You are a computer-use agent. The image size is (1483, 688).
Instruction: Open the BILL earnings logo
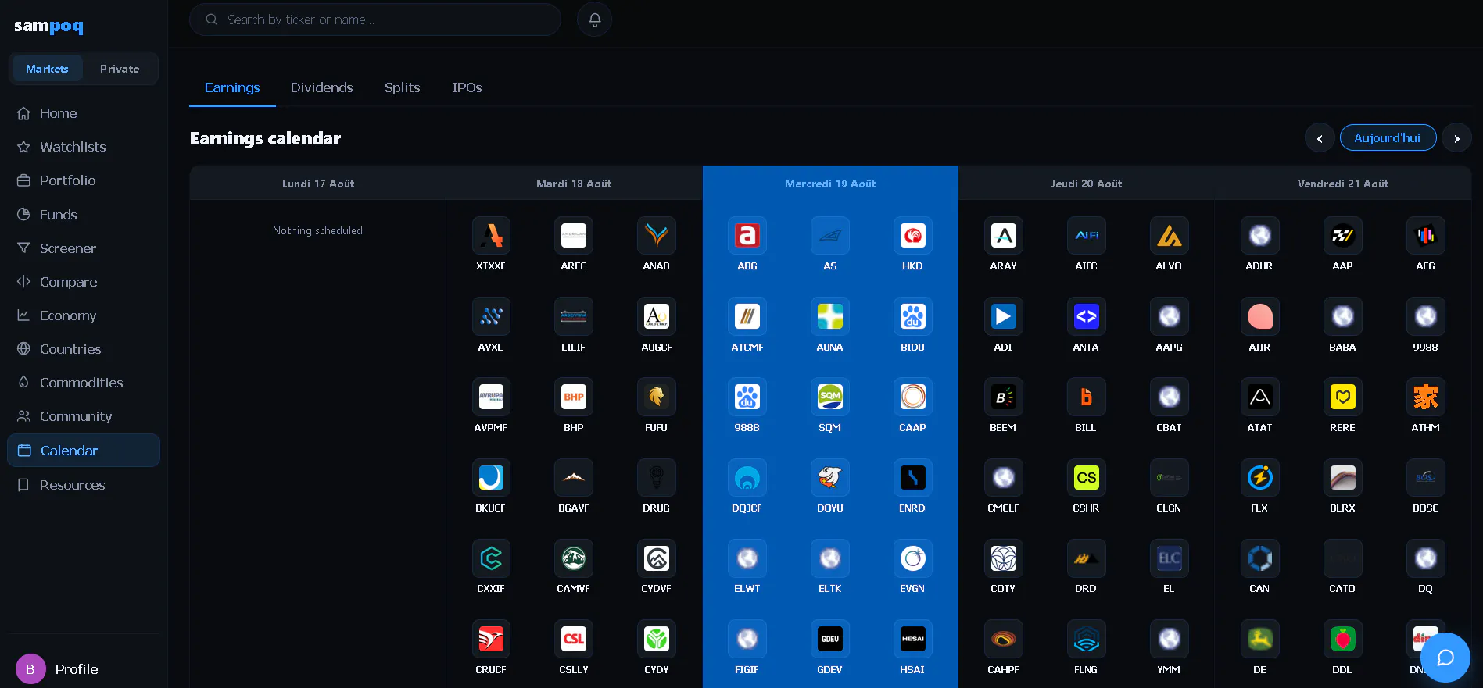(x=1087, y=397)
